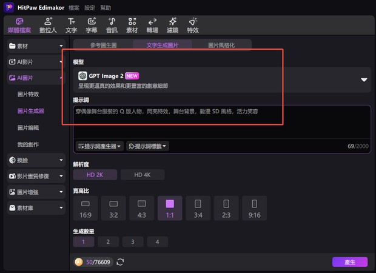Expand the 圖片增強 sidebar section
The width and height of the screenshot is (376, 273).
36,192
